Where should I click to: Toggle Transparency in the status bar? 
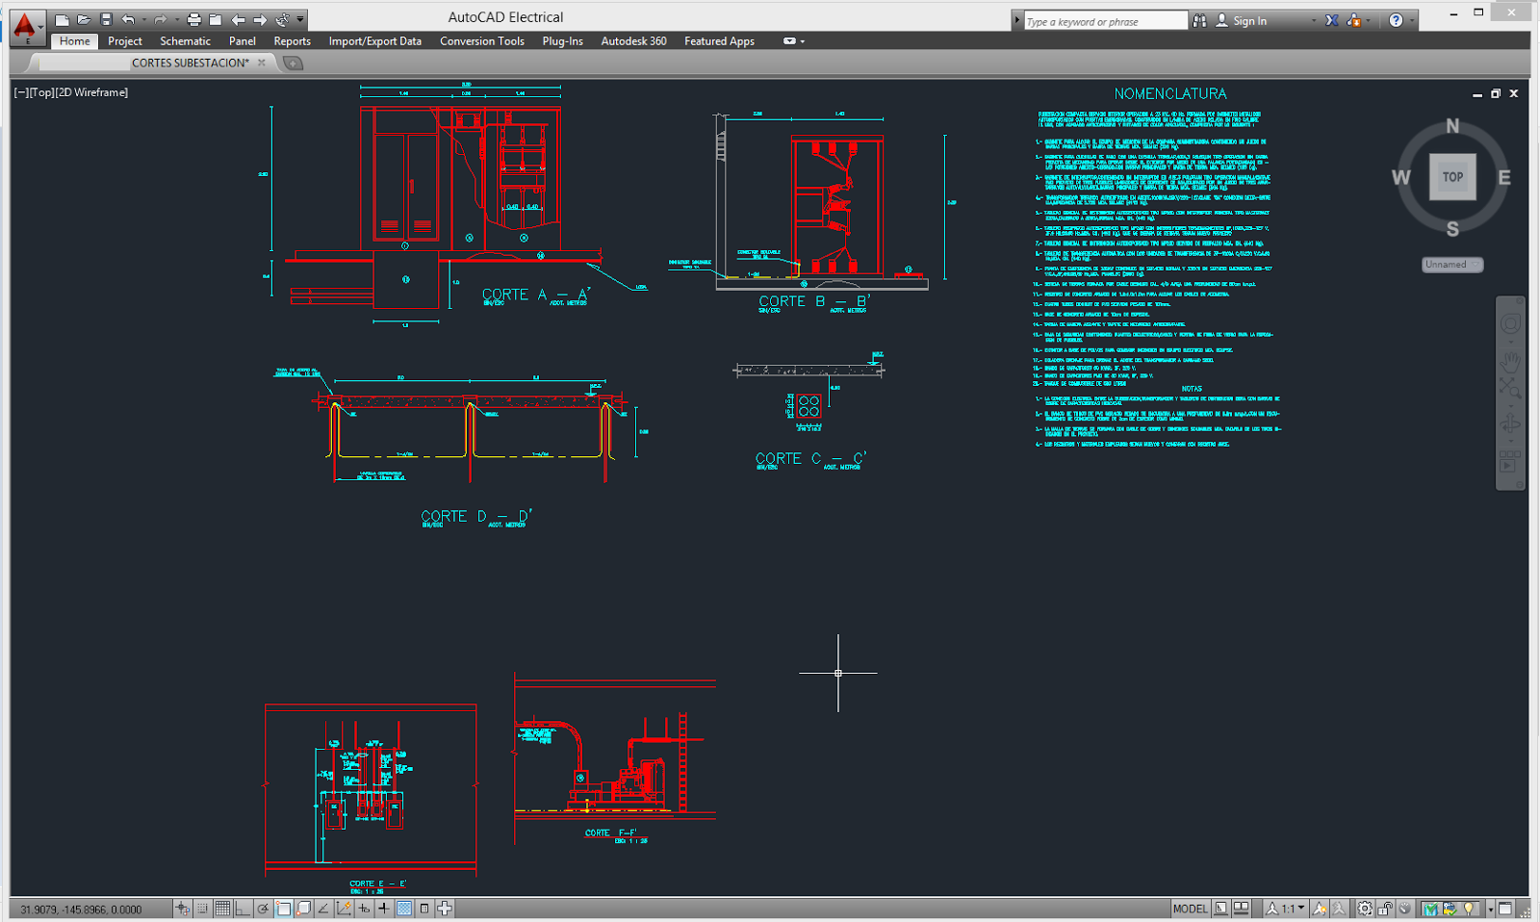click(404, 909)
